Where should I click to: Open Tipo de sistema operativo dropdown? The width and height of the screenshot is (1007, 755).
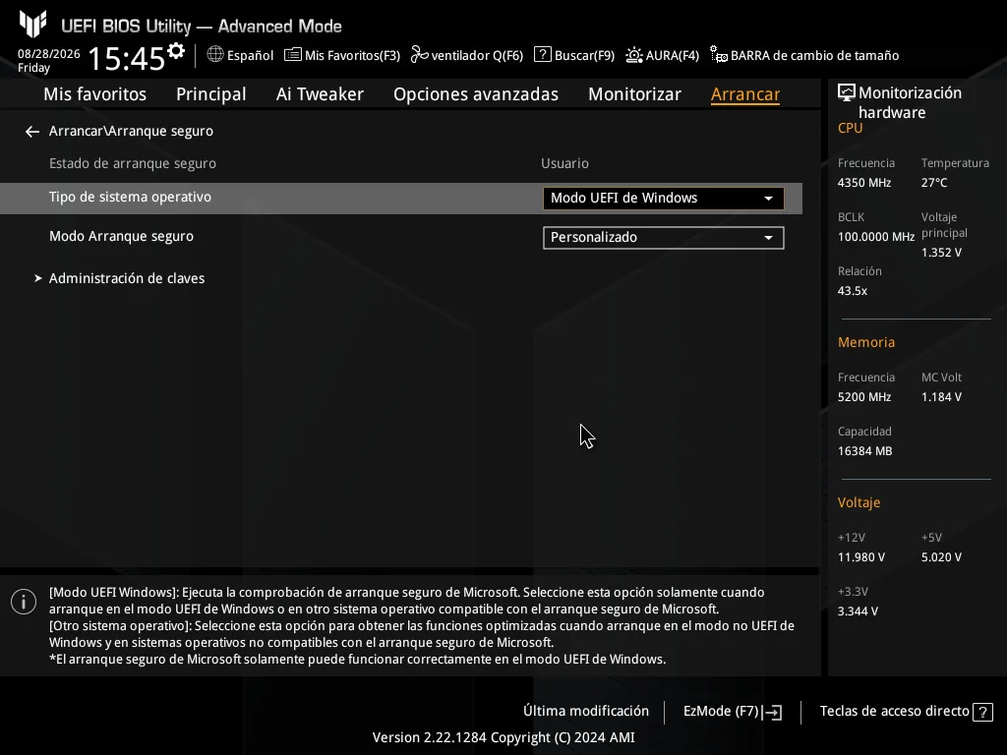664,199
